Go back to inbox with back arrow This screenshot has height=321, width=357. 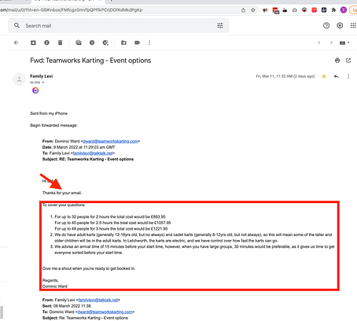point(17,42)
